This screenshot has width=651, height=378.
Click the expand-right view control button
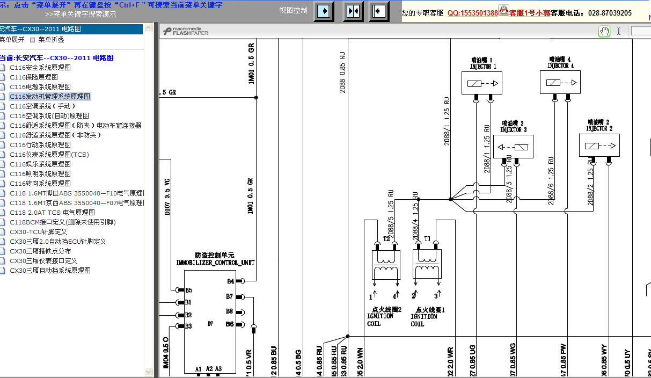[x=324, y=11]
